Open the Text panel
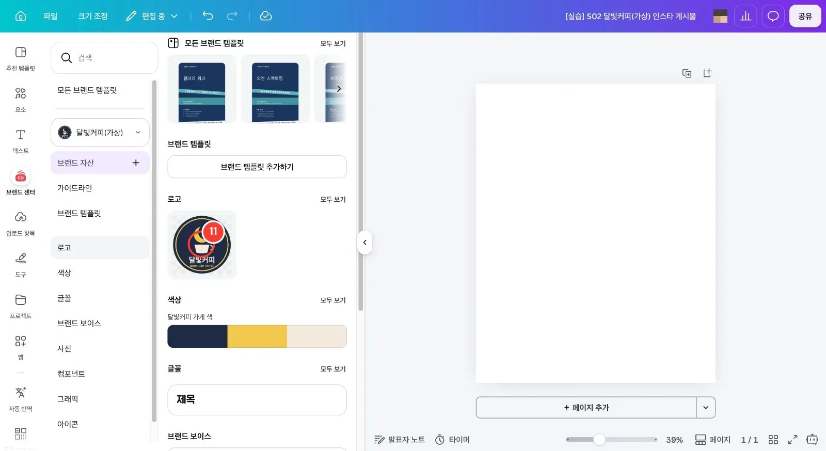The image size is (826, 451). click(x=21, y=141)
